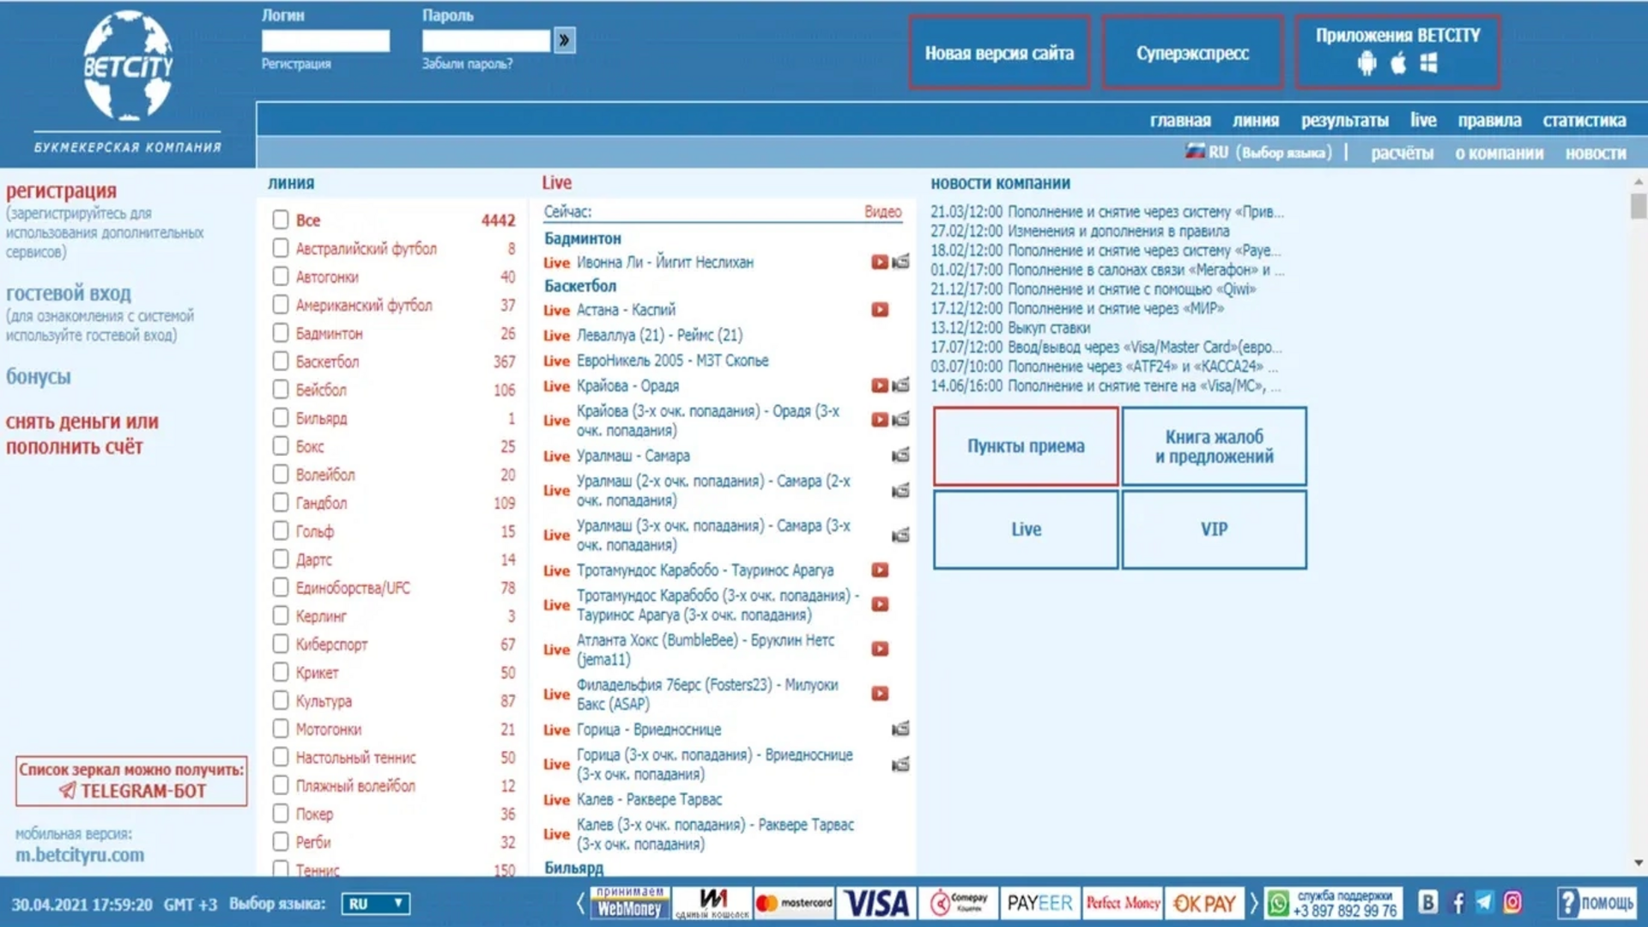Click Забыли пароль? link
1648x927 pixels.
click(x=467, y=64)
